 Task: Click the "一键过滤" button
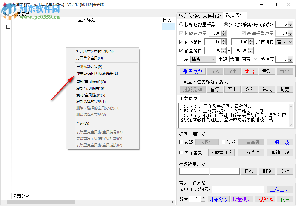point(280,142)
